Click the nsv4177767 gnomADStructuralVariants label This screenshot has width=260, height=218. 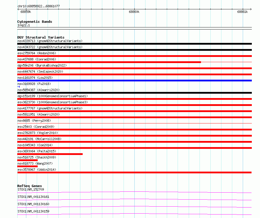tap(50, 108)
